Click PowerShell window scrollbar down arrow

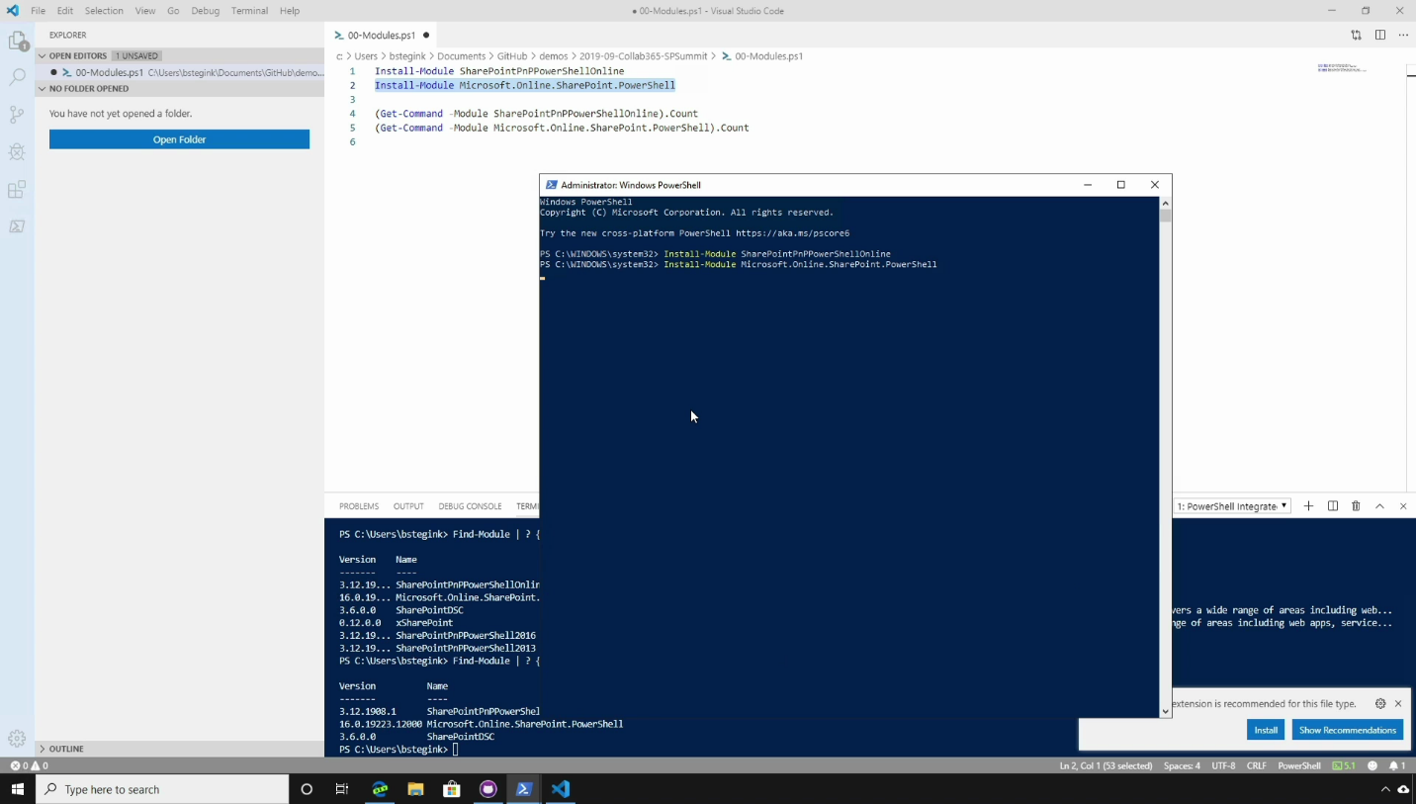1165,711
